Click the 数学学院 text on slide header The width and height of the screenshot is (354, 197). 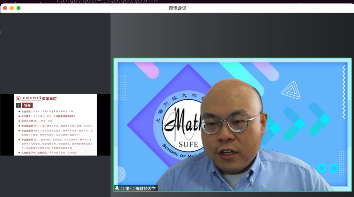coord(49,99)
